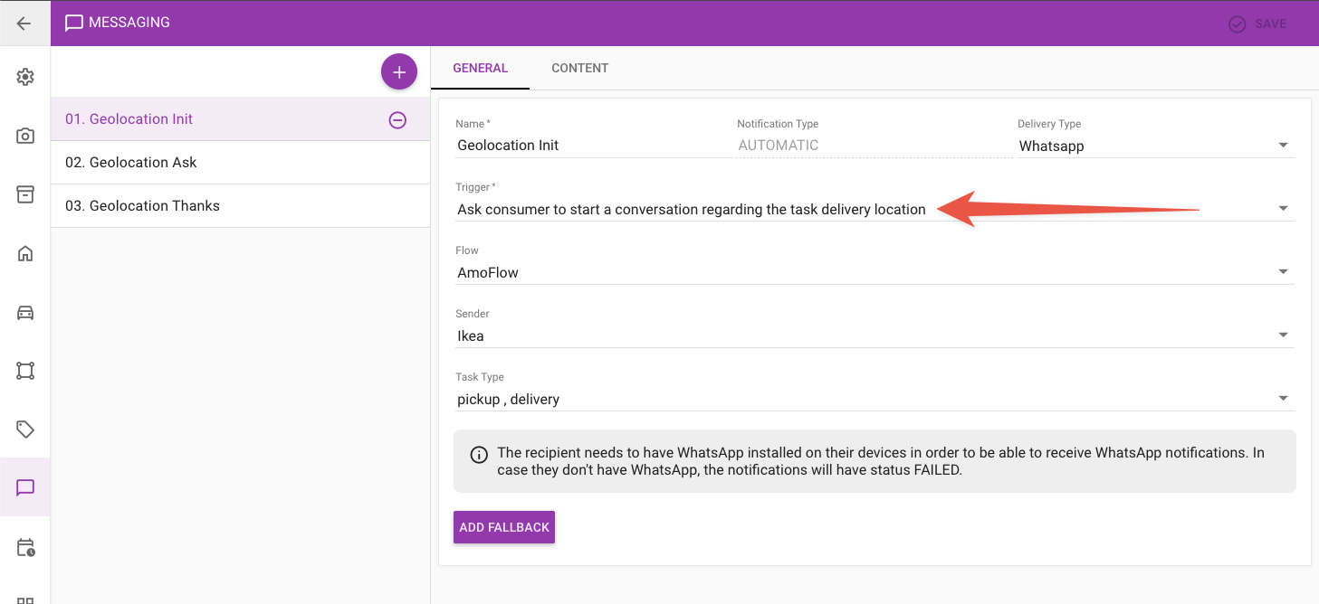Image resolution: width=1319 pixels, height=604 pixels.
Task: Open camera section in sidebar
Action: click(25, 136)
